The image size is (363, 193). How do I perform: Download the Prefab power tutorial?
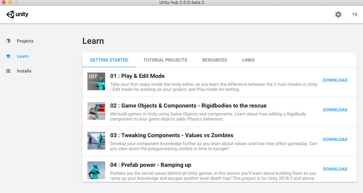tap(335, 169)
